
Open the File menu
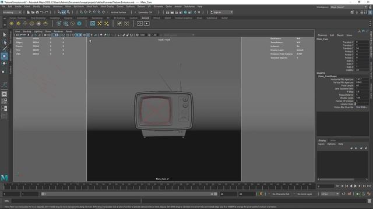[3, 6]
